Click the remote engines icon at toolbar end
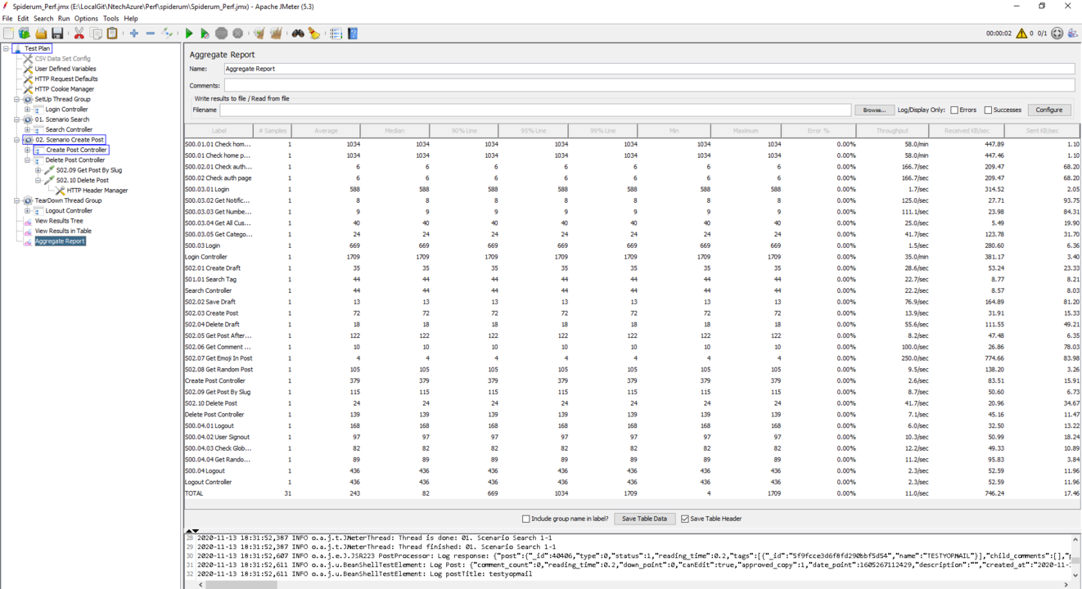Screen dimensions: 1082x589 (x=1073, y=34)
